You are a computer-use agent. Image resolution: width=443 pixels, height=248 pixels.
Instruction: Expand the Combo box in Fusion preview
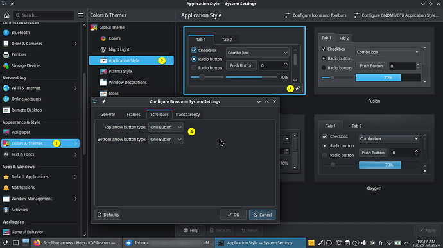point(387,52)
